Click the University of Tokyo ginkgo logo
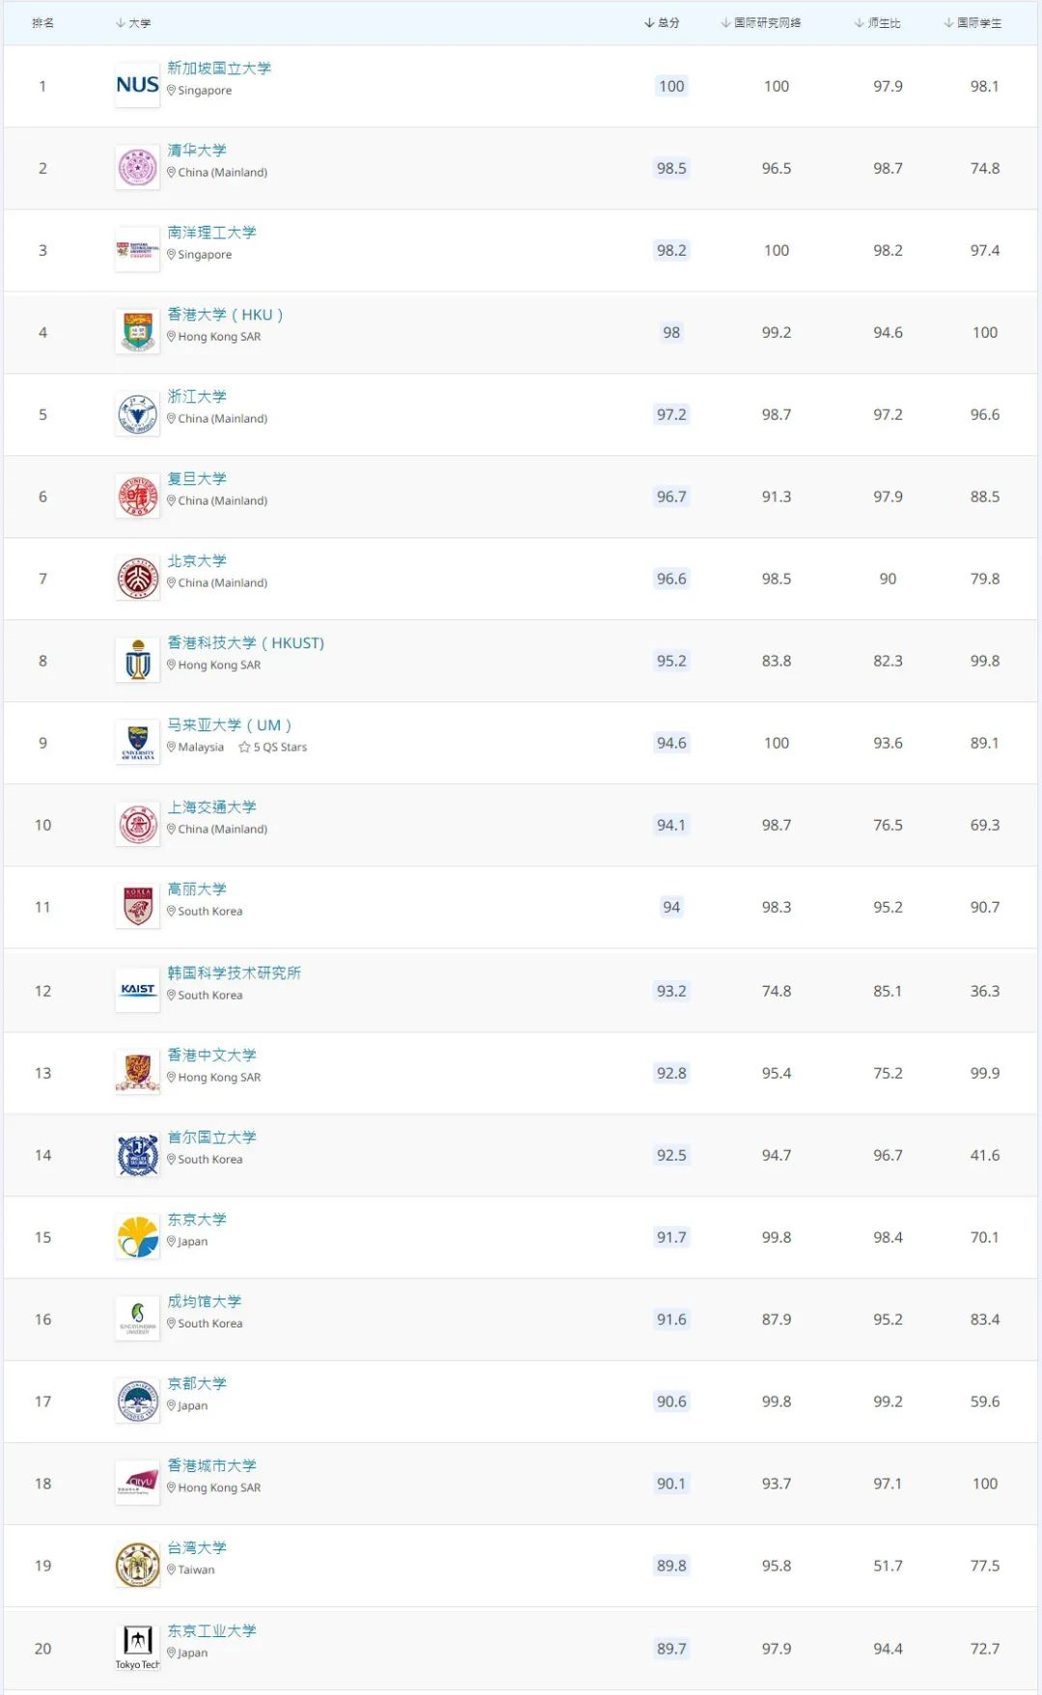Viewport: 1042px width, 1695px height. [x=137, y=1237]
